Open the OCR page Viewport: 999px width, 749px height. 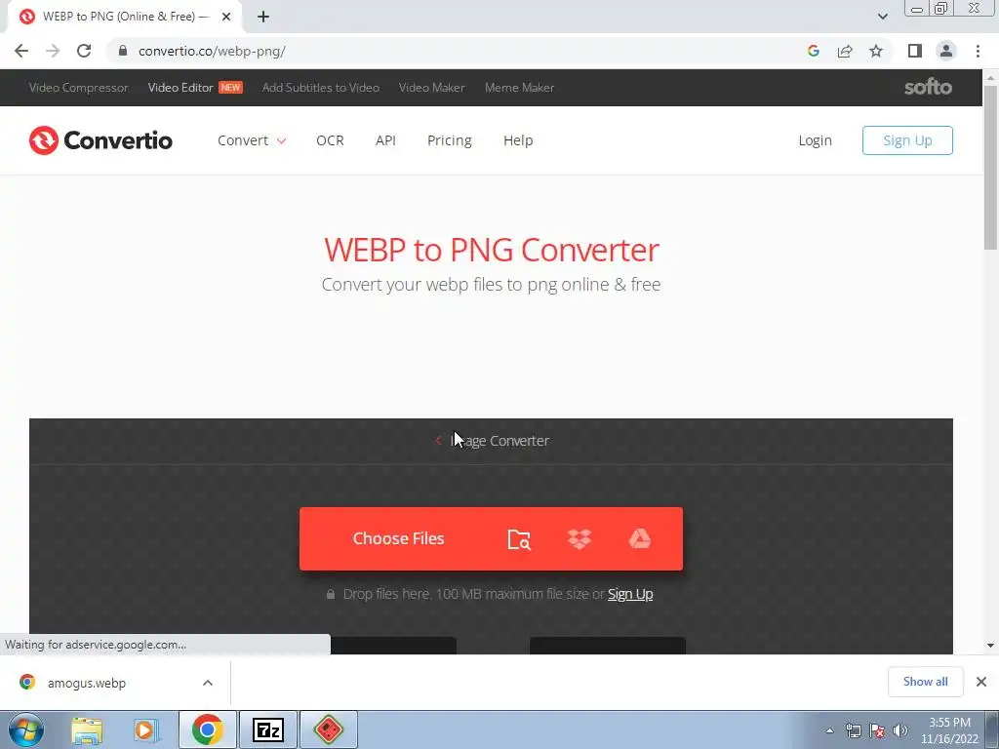coord(330,140)
